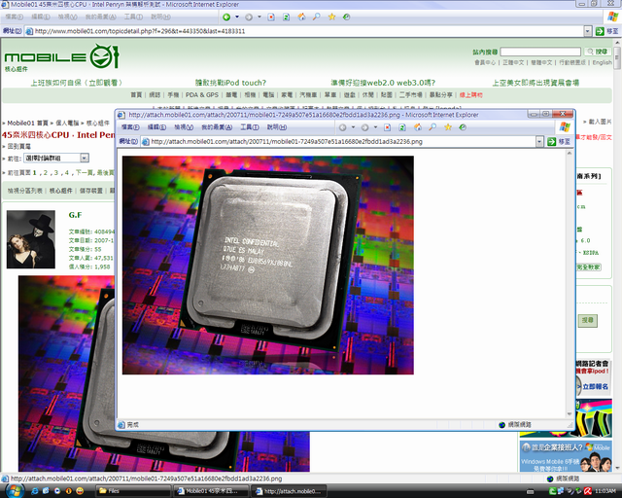Click the Mobile01 首頁 breadcrumb link
The height and width of the screenshot is (498, 622).
(x=28, y=124)
